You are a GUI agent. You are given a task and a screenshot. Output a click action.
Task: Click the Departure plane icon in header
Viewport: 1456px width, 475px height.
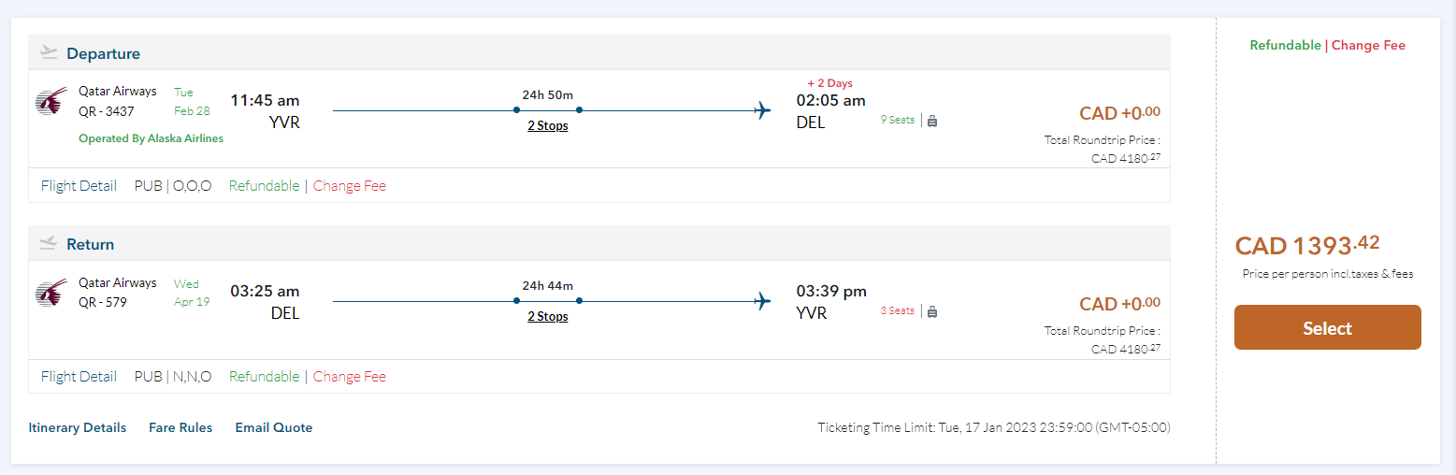tap(49, 53)
